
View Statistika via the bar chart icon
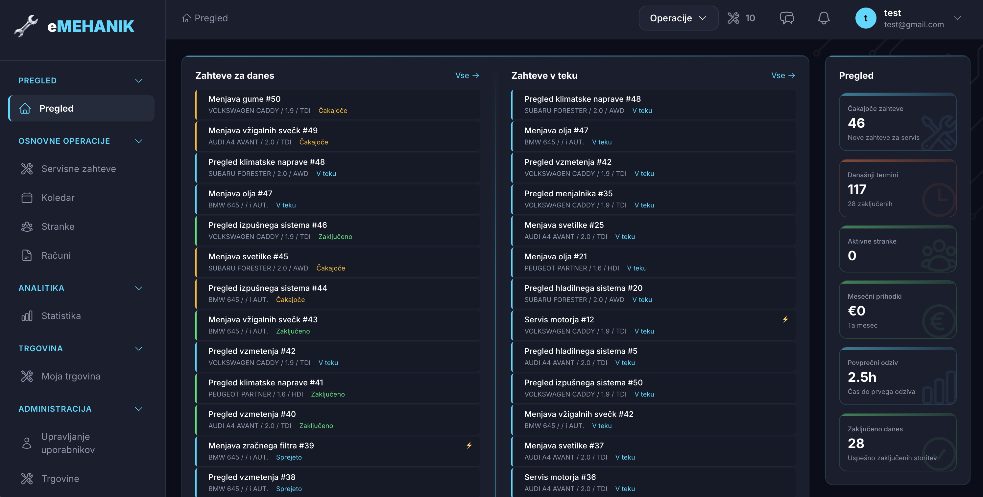26,315
